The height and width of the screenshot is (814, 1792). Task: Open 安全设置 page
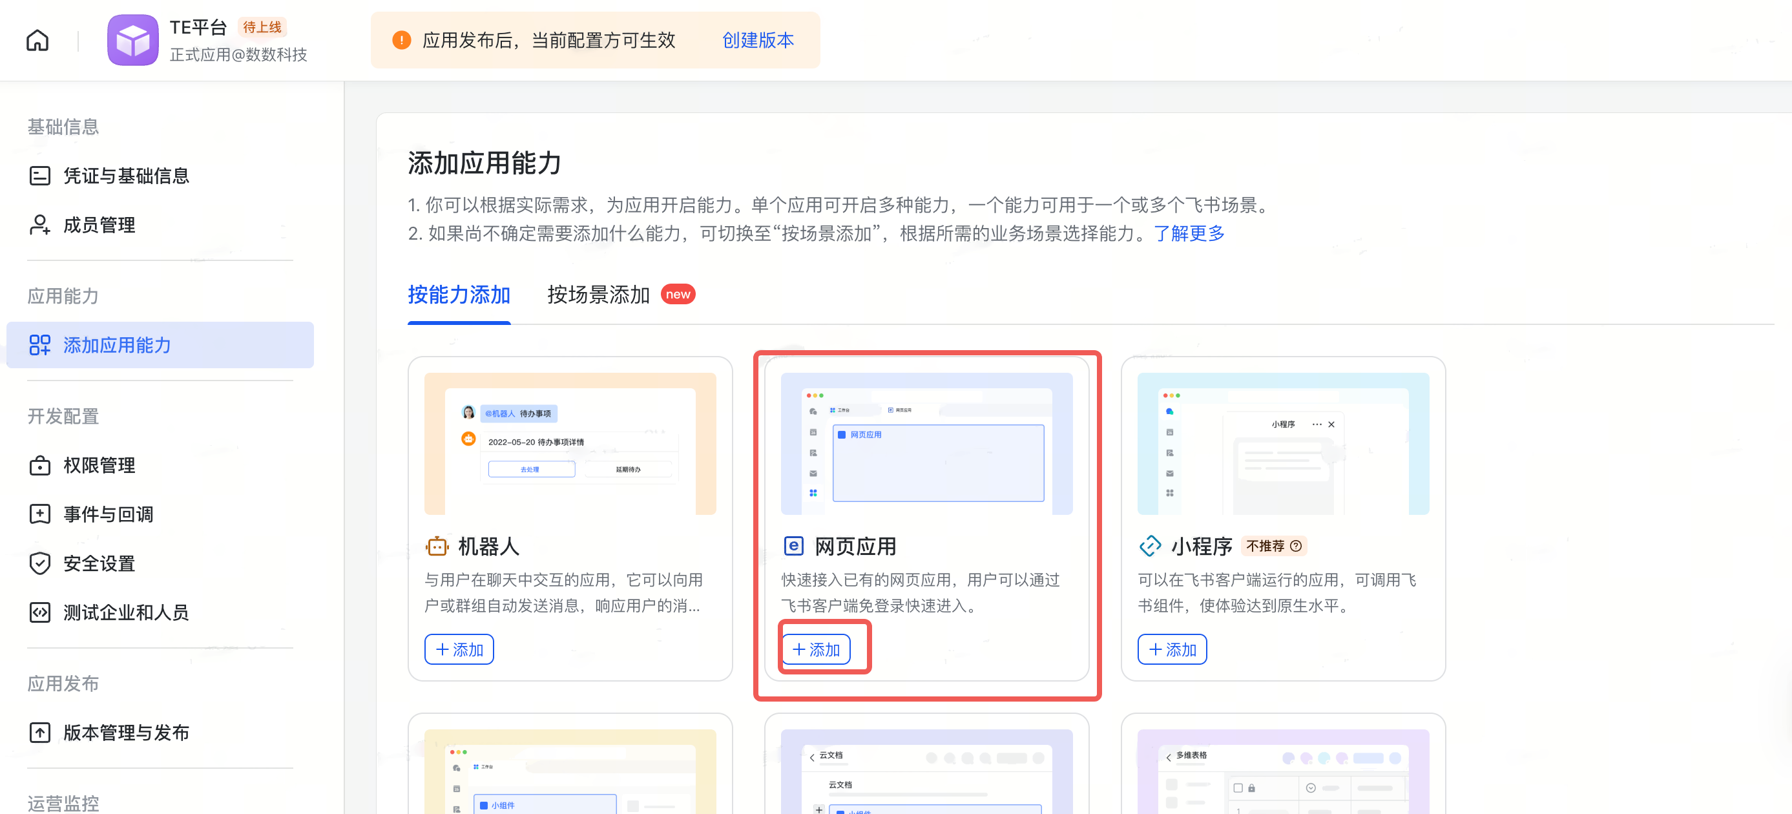click(160, 563)
